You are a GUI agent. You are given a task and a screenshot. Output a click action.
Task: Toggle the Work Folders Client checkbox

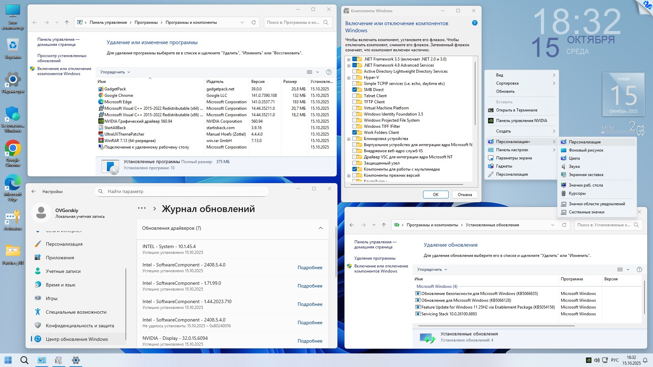click(x=355, y=133)
